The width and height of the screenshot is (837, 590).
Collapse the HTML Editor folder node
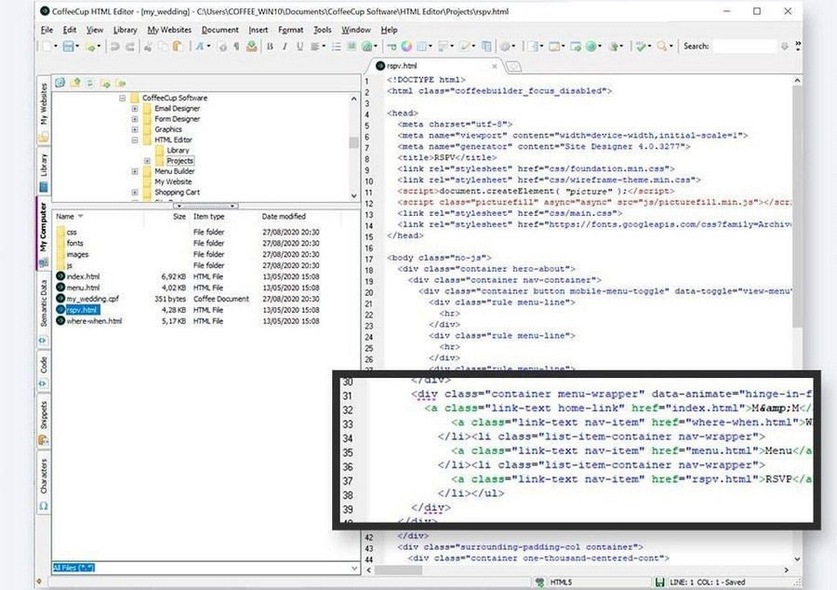tap(135, 140)
